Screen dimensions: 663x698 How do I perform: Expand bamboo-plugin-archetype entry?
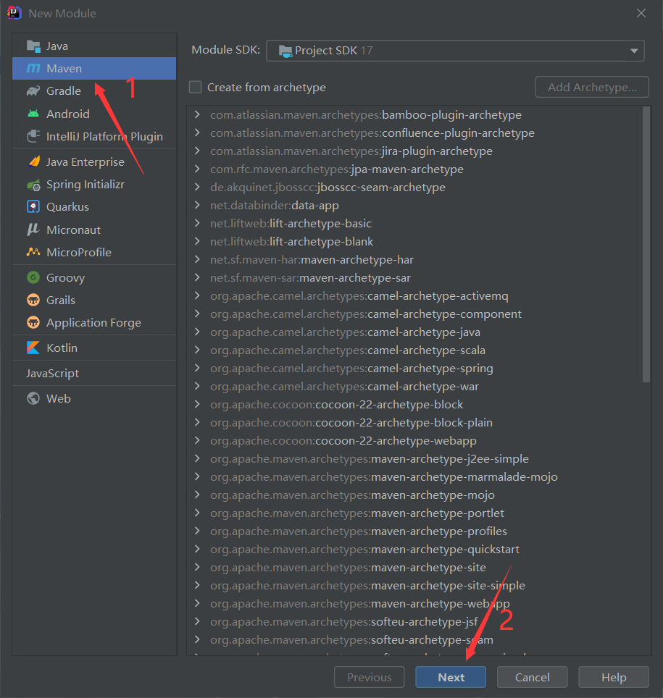pyautogui.click(x=197, y=114)
